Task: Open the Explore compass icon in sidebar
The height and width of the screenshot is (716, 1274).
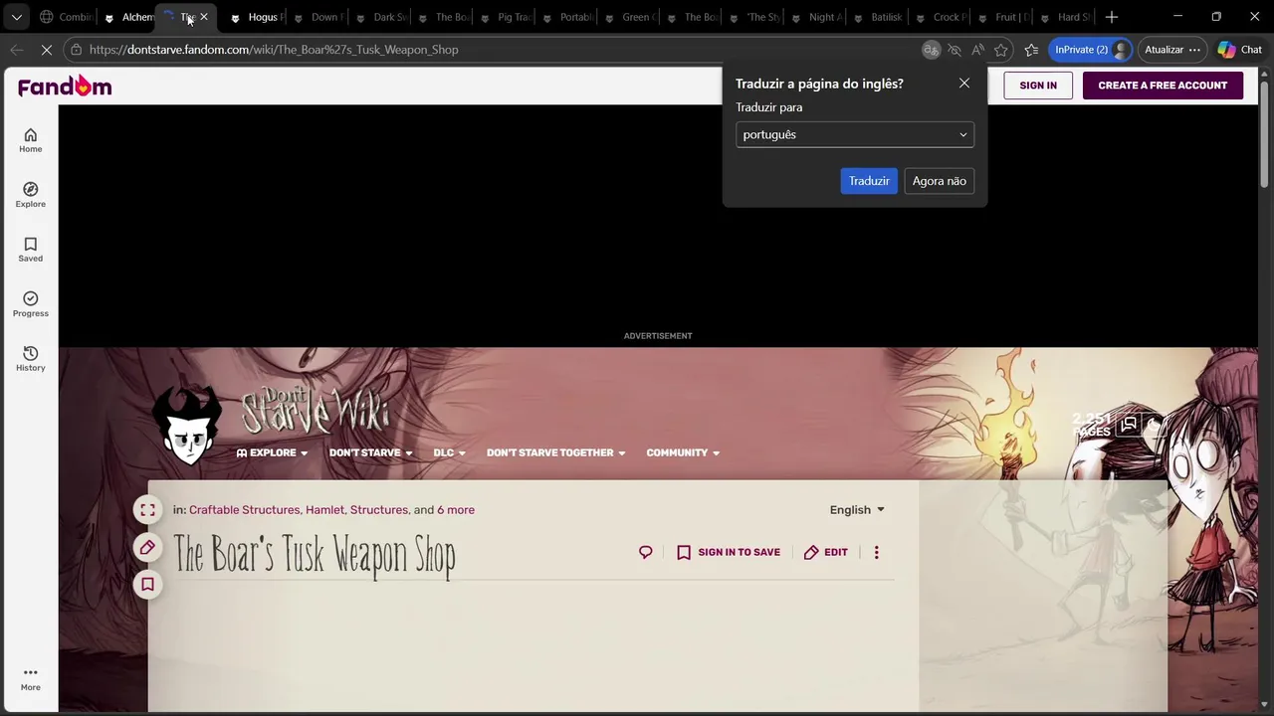Action: [30, 195]
